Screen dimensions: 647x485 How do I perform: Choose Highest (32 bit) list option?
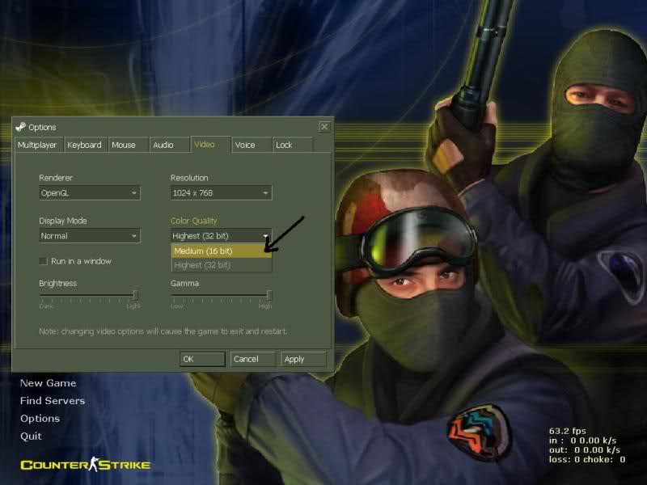(221, 265)
